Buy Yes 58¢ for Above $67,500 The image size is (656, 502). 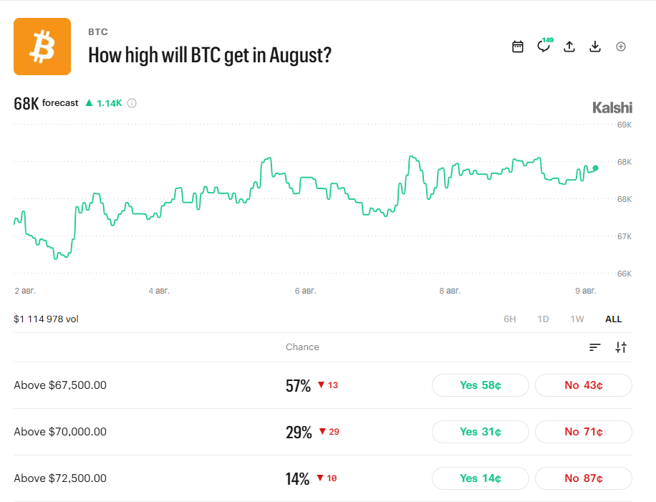481,385
